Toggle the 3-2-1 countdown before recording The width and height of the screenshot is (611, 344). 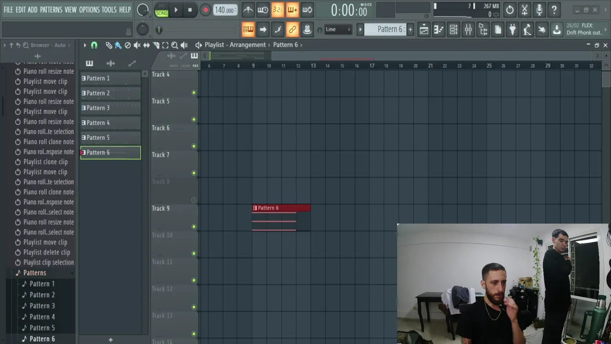278,10
